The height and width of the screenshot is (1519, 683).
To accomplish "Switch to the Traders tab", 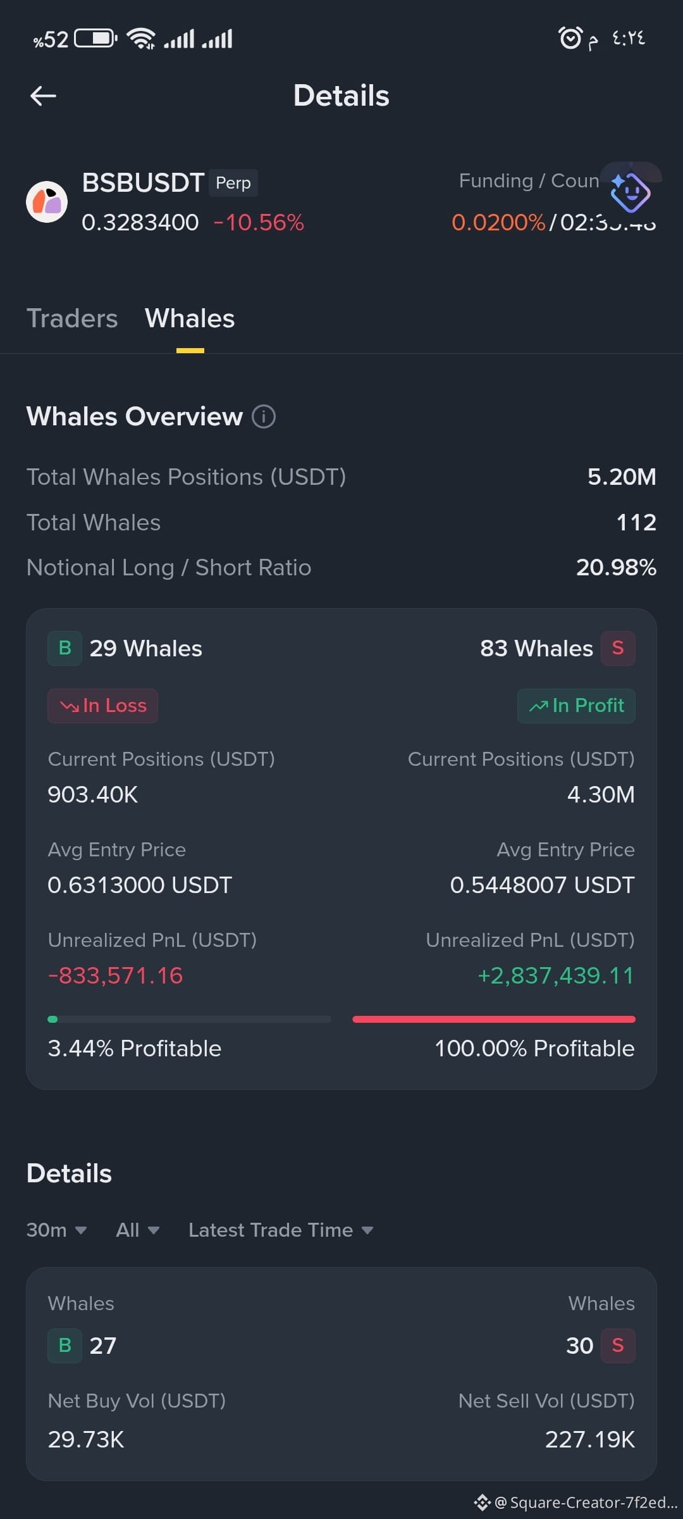I will (x=72, y=318).
